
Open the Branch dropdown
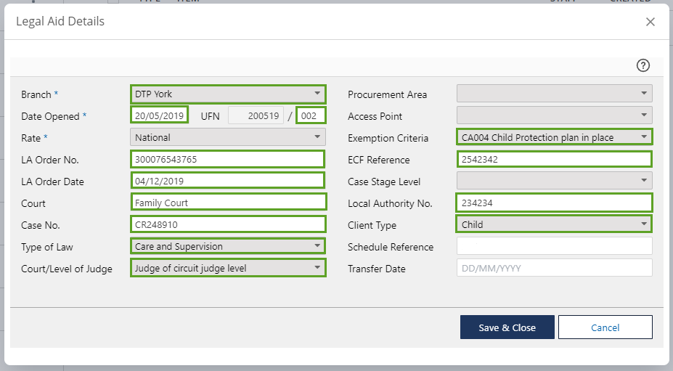[x=228, y=94]
